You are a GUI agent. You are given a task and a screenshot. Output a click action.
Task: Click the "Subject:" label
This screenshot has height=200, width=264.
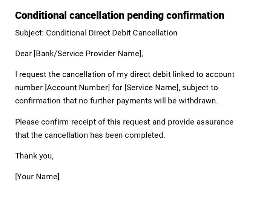coord(29,33)
